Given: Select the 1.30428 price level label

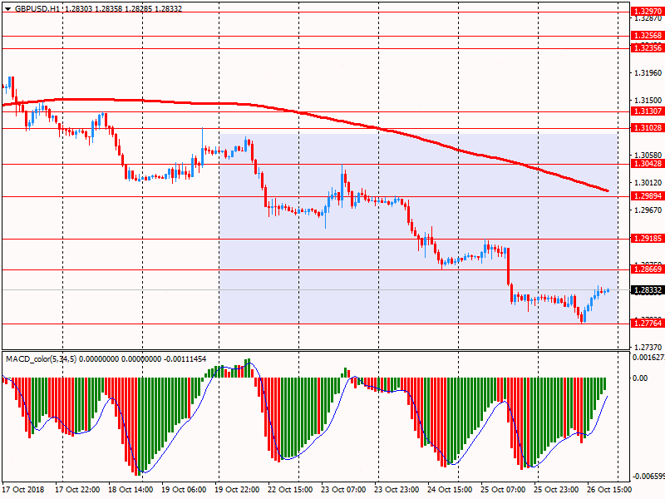Looking at the screenshot, I should (648, 164).
